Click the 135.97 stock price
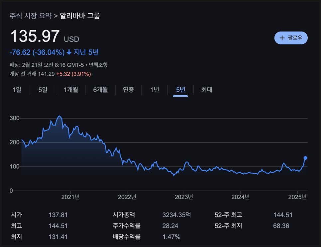Viewport: 321px width, 247px height. (x=35, y=36)
